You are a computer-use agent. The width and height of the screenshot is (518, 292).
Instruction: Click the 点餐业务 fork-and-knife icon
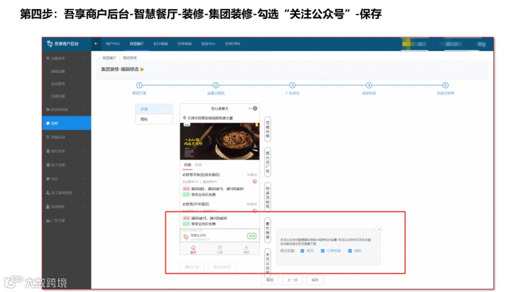coord(48,58)
